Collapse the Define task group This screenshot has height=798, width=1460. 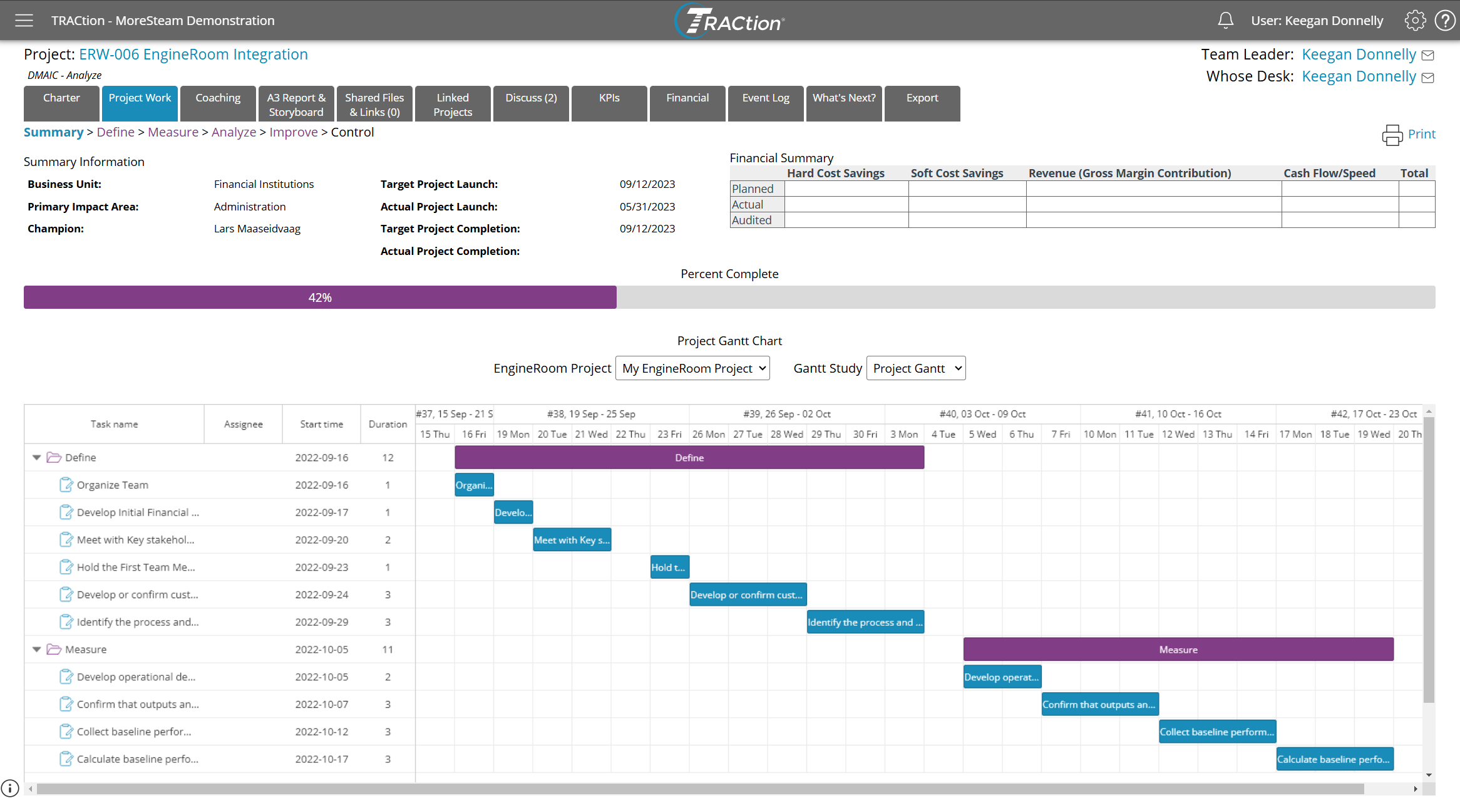point(37,458)
